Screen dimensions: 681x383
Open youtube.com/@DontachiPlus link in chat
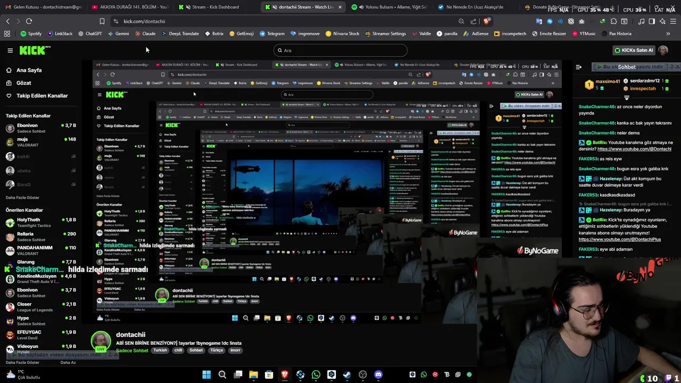pyautogui.click(x=620, y=239)
